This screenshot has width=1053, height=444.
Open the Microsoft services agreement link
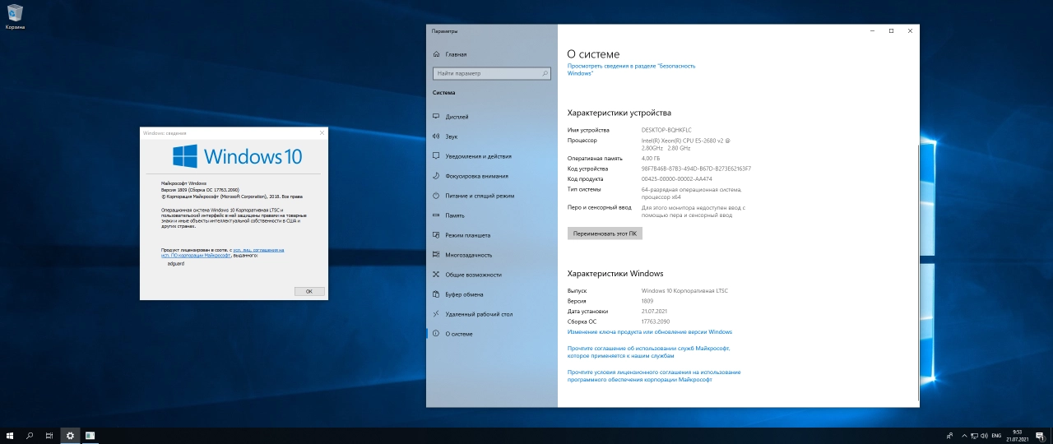[648, 352]
